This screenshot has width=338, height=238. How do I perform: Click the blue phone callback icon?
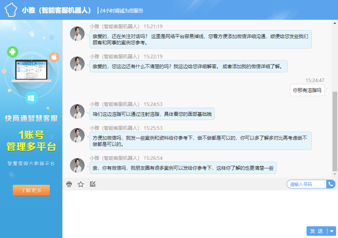click(x=331, y=184)
